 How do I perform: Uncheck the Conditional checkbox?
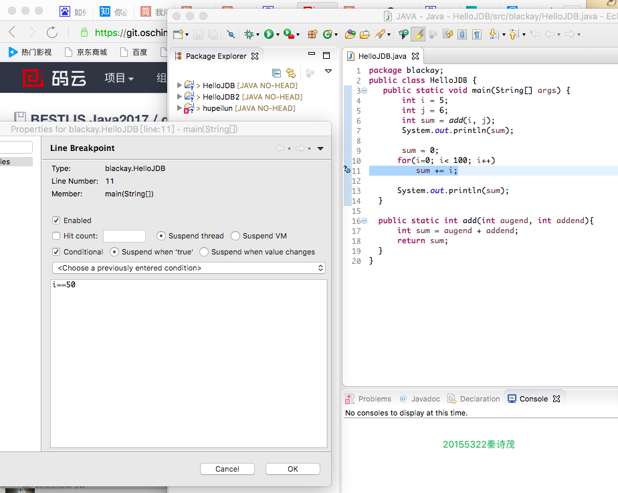(56, 252)
